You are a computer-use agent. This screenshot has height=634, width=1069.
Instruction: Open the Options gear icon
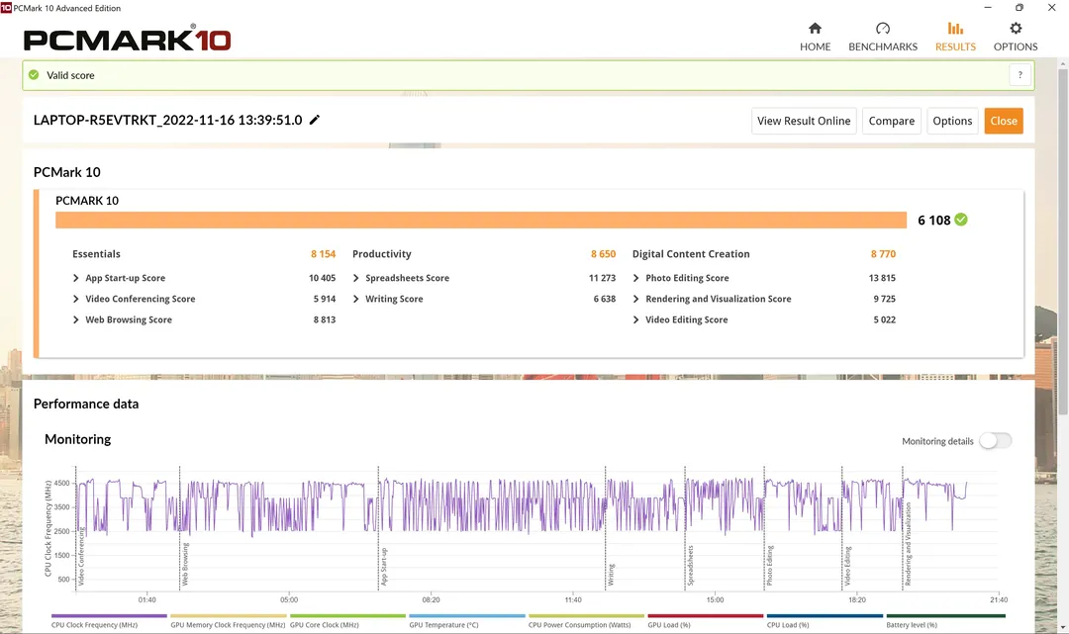coord(1016,29)
